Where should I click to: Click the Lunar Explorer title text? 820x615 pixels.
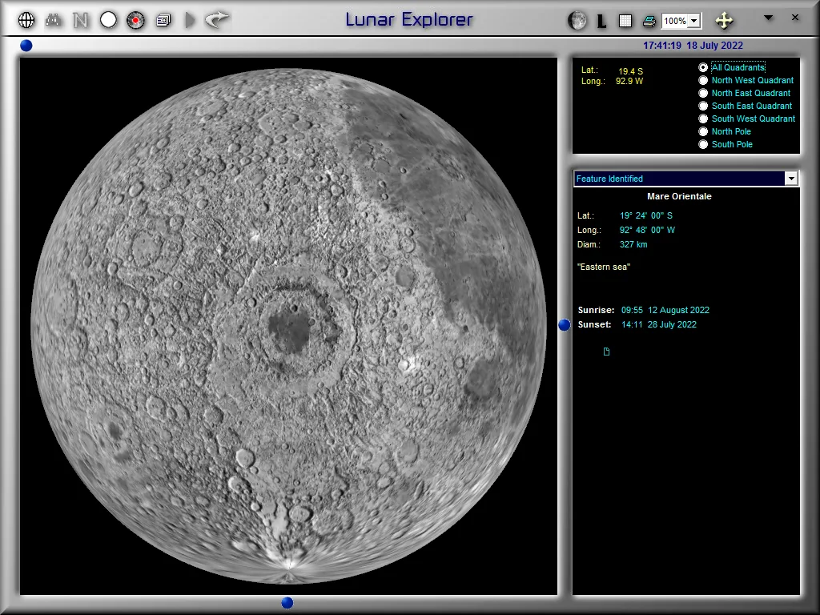(409, 20)
